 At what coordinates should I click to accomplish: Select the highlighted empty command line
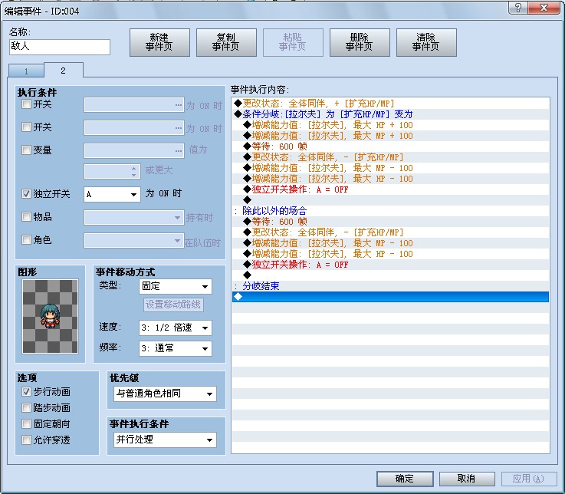tap(391, 297)
